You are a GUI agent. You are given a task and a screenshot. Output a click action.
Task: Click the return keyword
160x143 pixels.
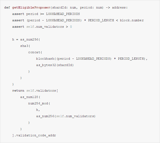[18, 91]
